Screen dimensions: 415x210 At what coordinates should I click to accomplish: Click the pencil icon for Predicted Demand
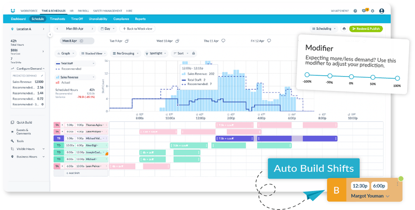[x=42, y=75]
